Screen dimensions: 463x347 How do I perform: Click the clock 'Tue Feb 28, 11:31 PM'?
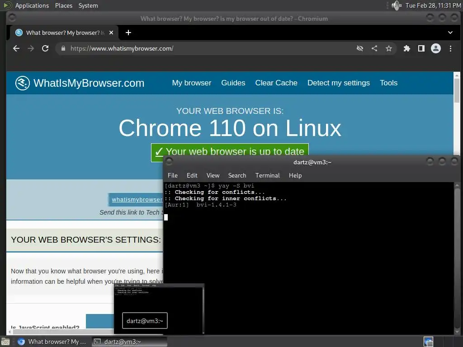tap(433, 5)
